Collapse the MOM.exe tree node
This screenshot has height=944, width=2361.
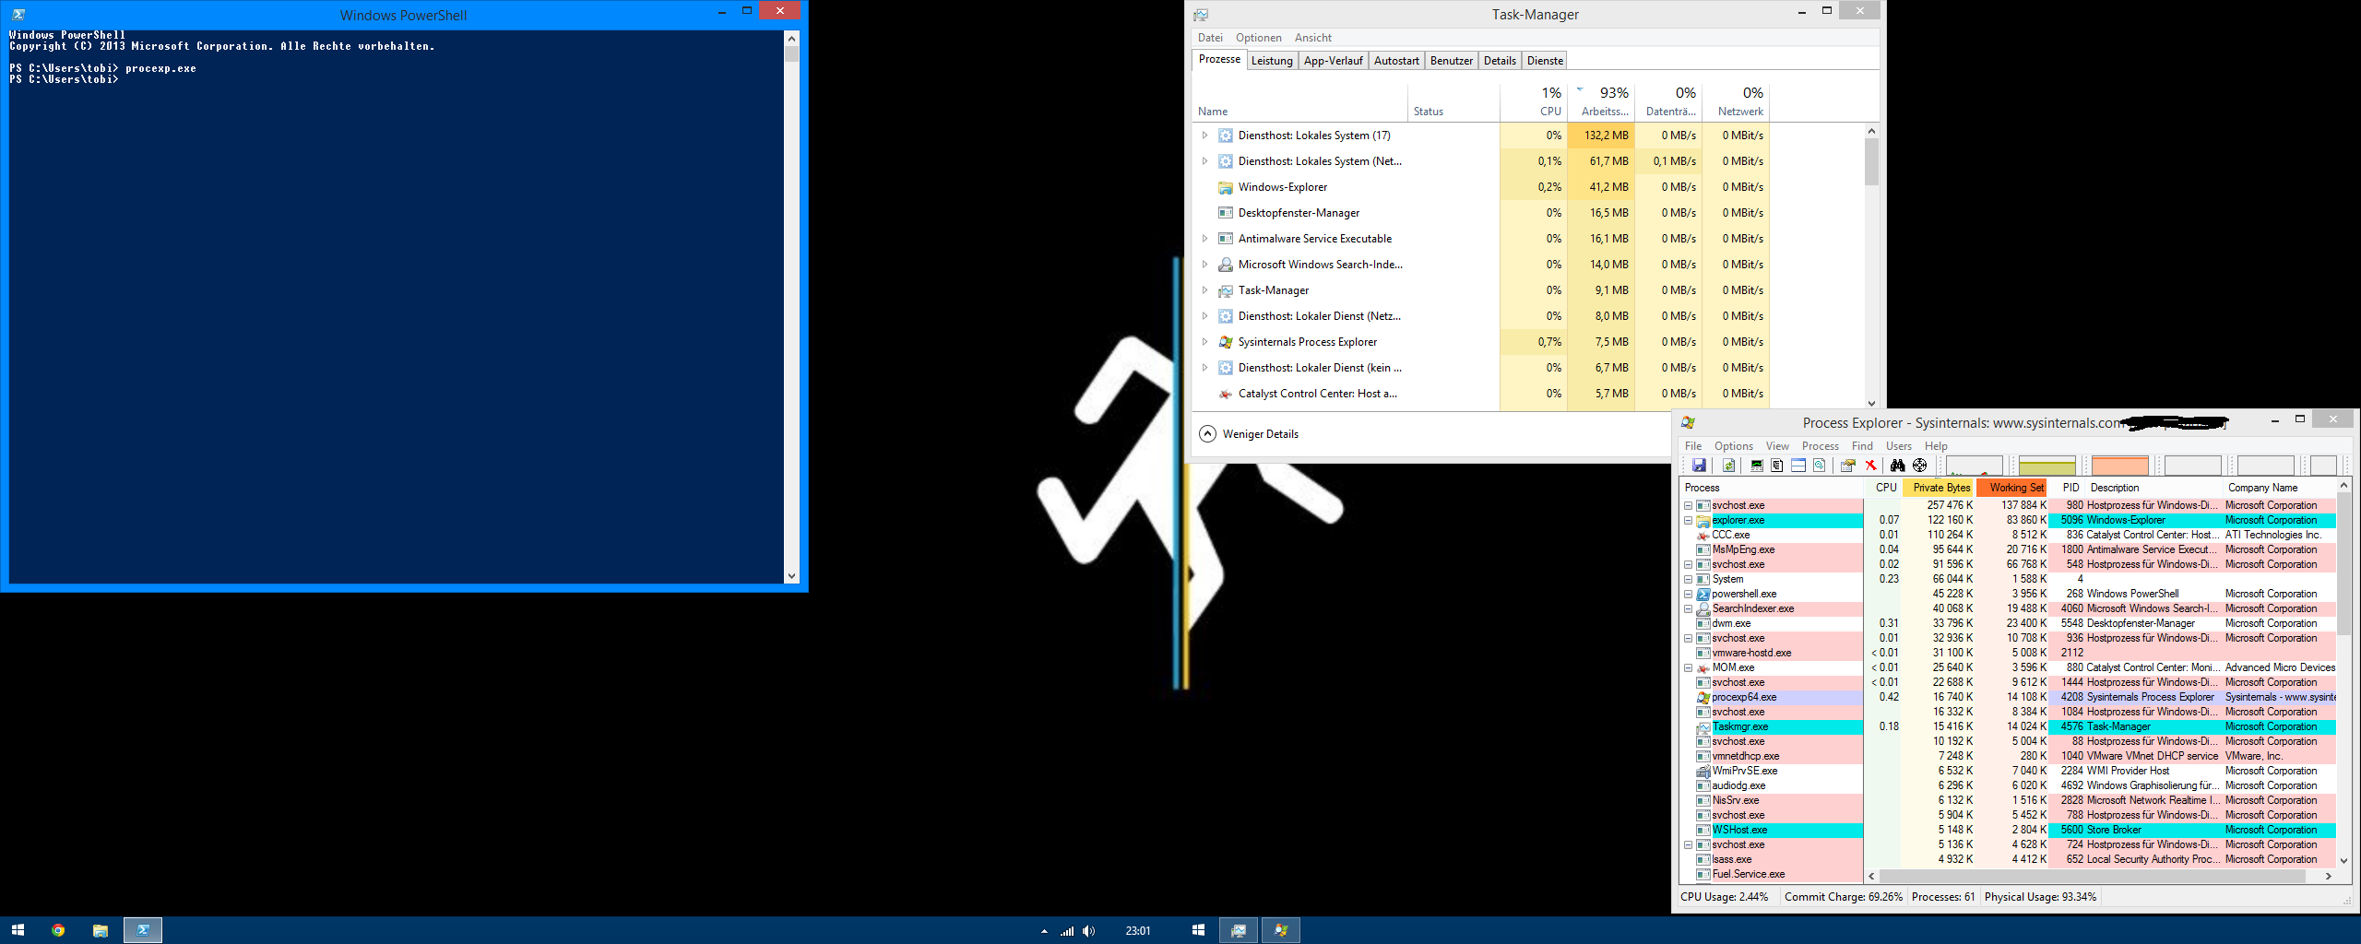[x=1689, y=668]
